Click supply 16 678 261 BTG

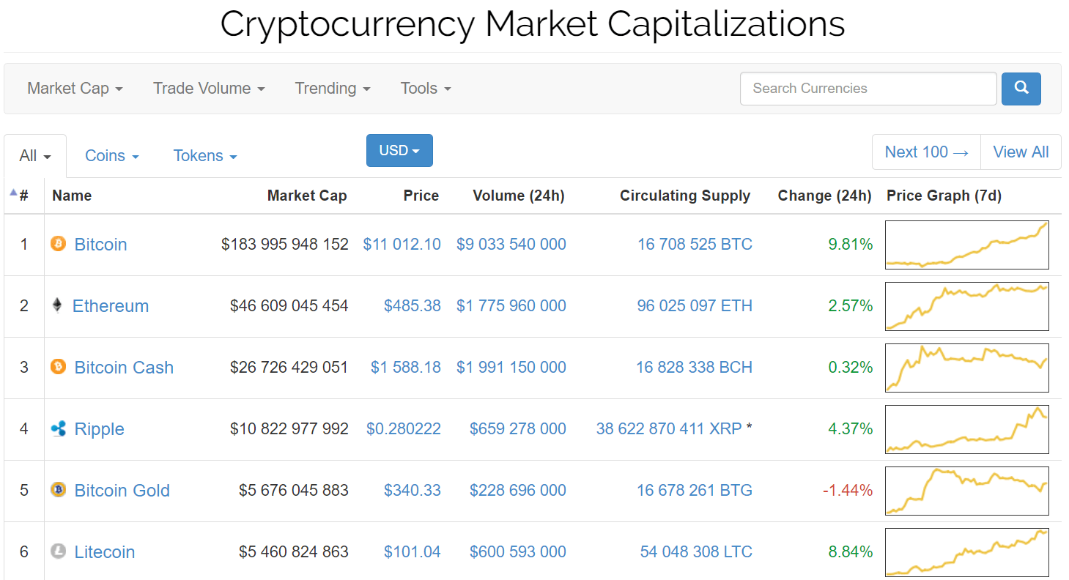(x=695, y=491)
